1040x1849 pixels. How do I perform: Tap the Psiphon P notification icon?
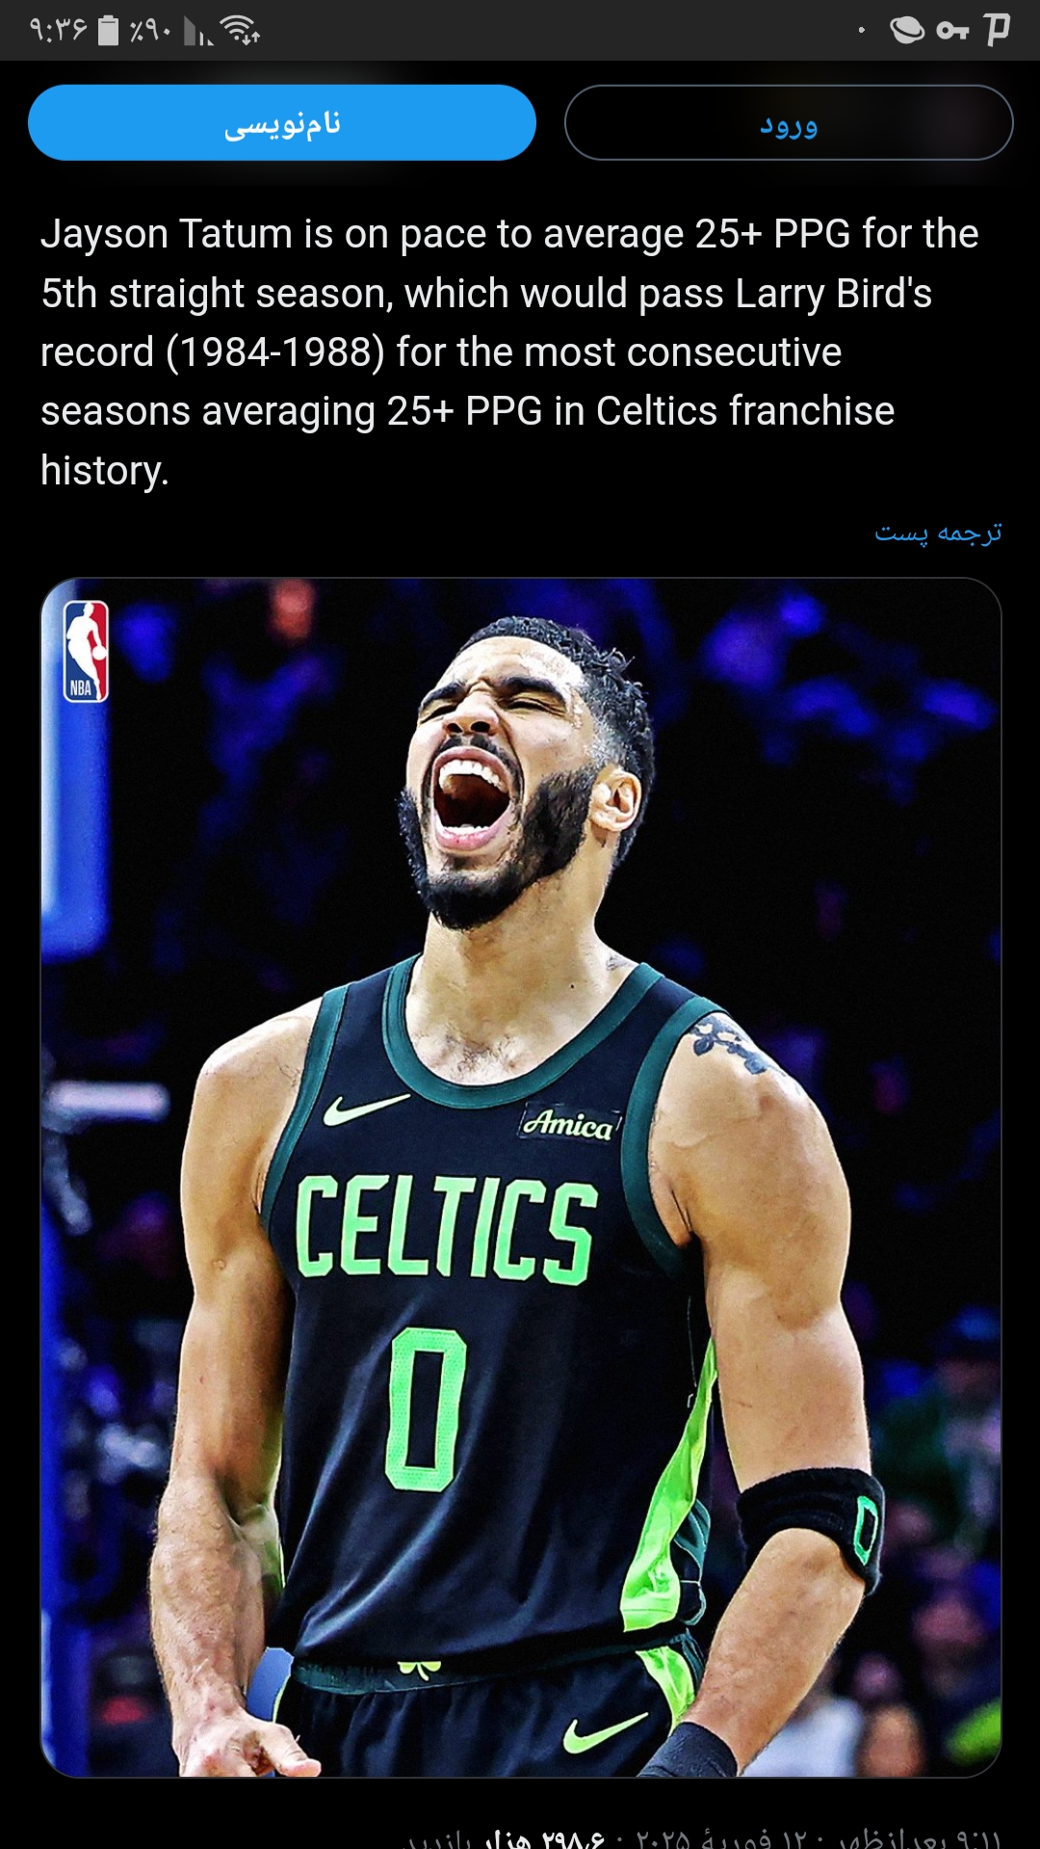point(997,30)
